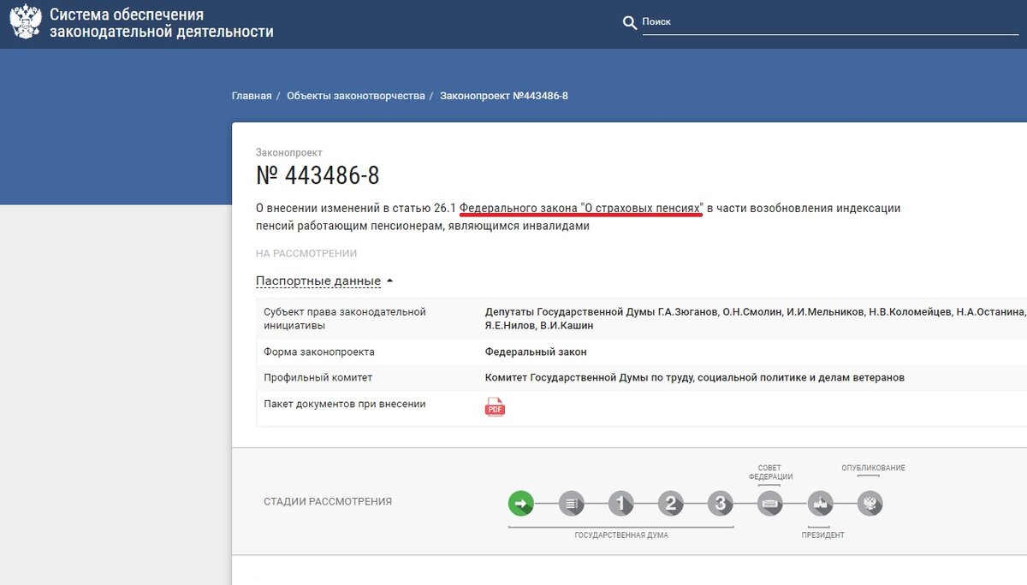Click Субъект права законодательной инициативы label
Viewport: 1027px width, 585px height.
click(345, 318)
